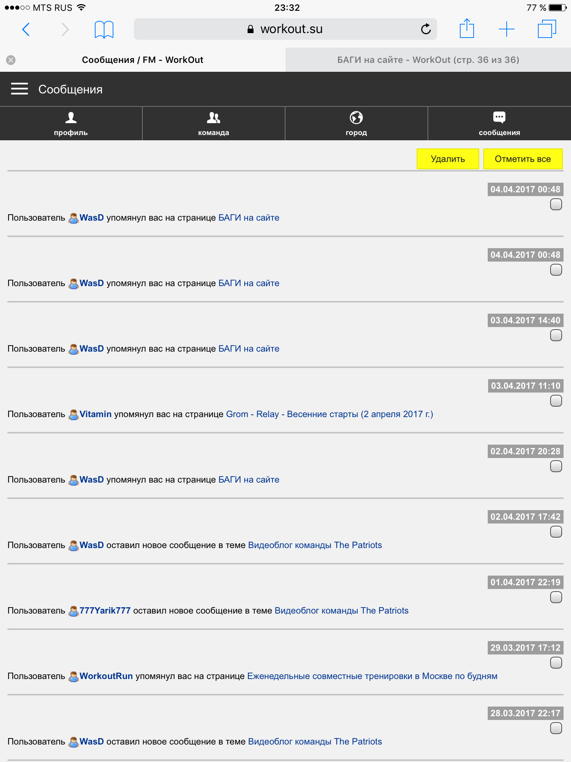
Task: Switch to the БАГИ на сайте tab
Action: click(x=428, y=60)
